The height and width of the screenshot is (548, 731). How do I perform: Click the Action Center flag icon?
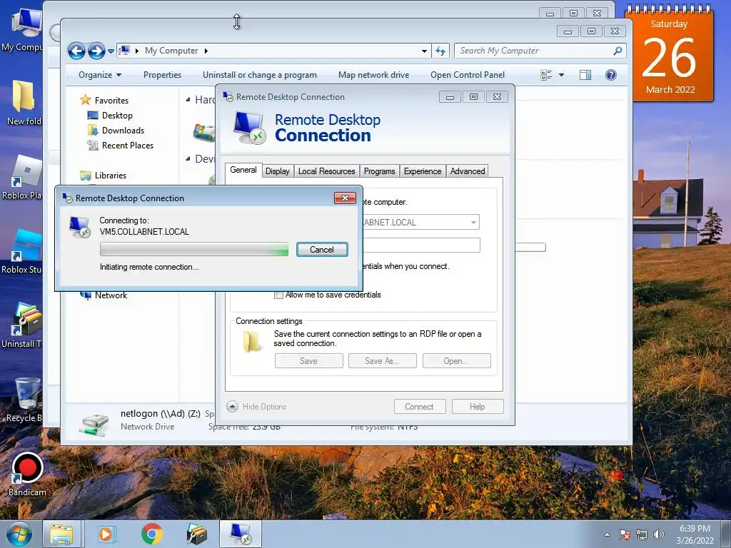[625, 534]
